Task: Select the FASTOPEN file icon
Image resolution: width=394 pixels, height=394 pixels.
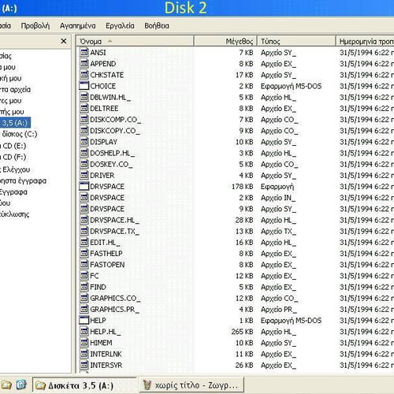Action: tap(84, 265)
